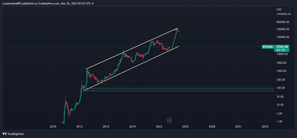This screenshot has width=297, height=138.
Task: Select the BTCUSD symbol label
Action: click(268, 47)
